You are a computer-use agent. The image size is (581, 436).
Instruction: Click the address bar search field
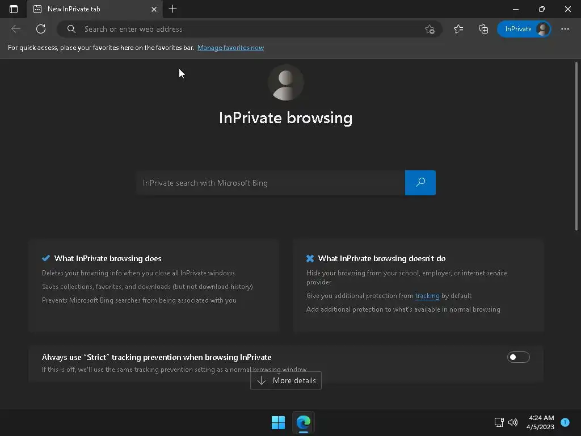pos(249,29)
